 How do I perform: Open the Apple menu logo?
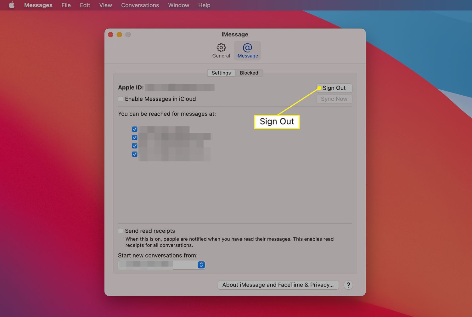pos(12,5)
